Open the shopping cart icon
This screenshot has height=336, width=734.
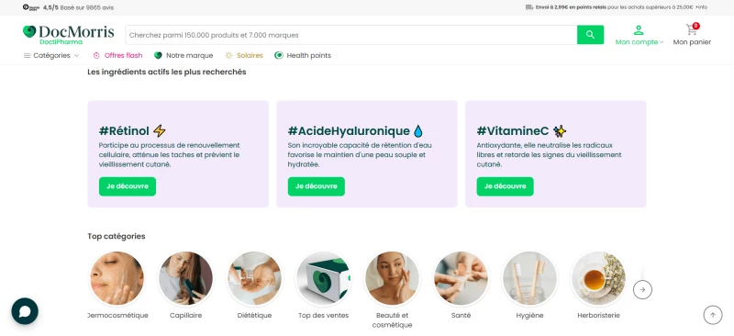(x=692, y=29)
